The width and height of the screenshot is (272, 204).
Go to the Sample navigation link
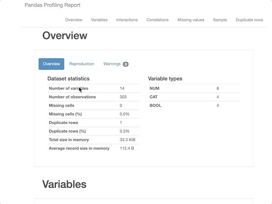pyautogui.click(x=220, y=20)
